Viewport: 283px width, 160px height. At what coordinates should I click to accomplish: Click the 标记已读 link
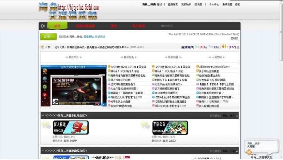click(x=100, y=36)
